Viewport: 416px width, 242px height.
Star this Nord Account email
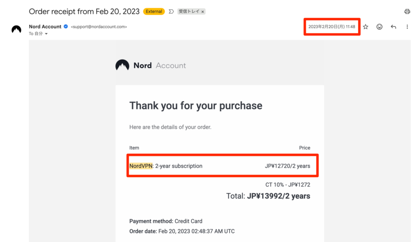366,27
